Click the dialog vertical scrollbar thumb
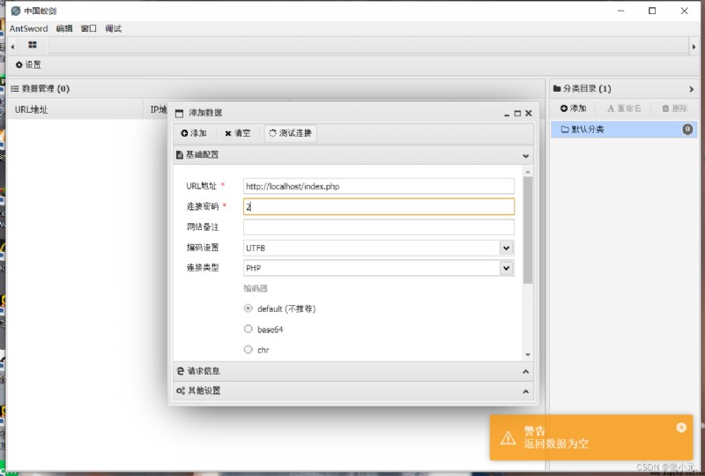 (x=528, y=230)
